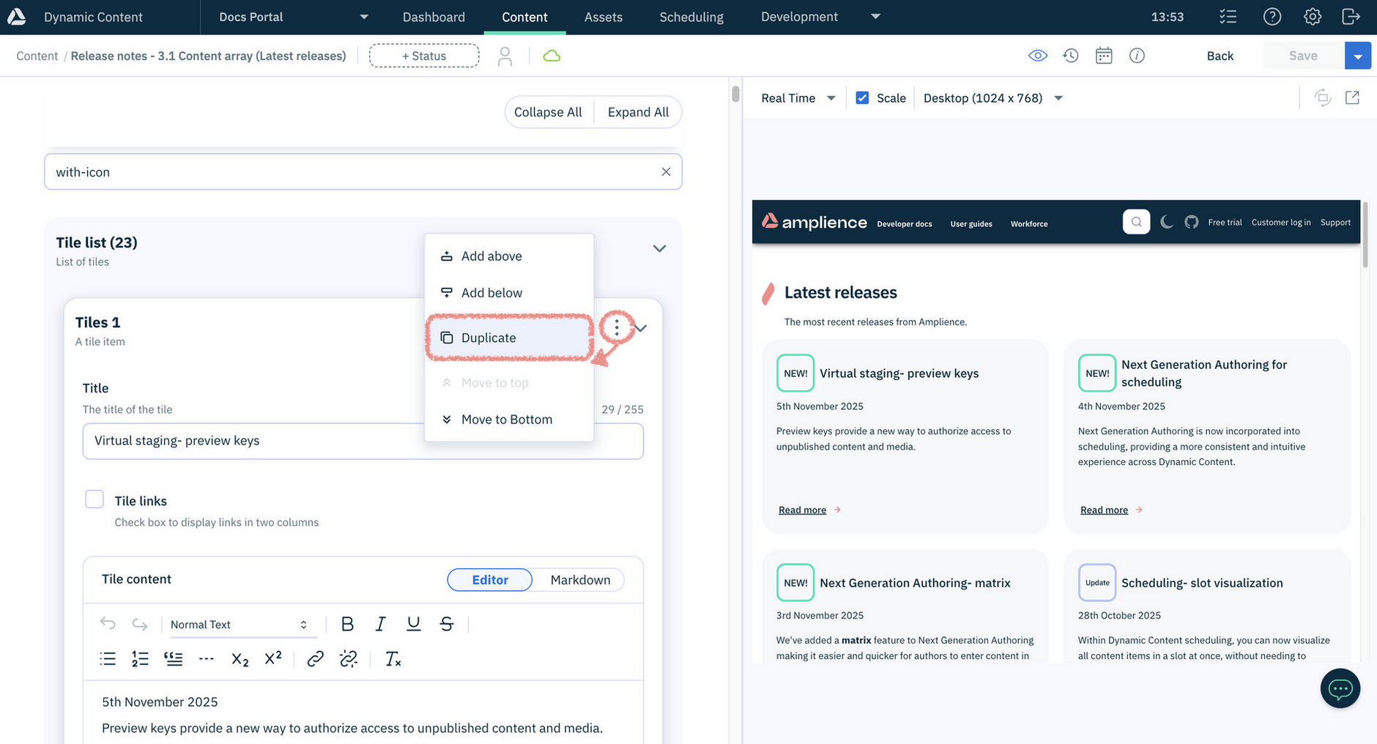
Task: Click the Expand All button
Action: [637, 111]
